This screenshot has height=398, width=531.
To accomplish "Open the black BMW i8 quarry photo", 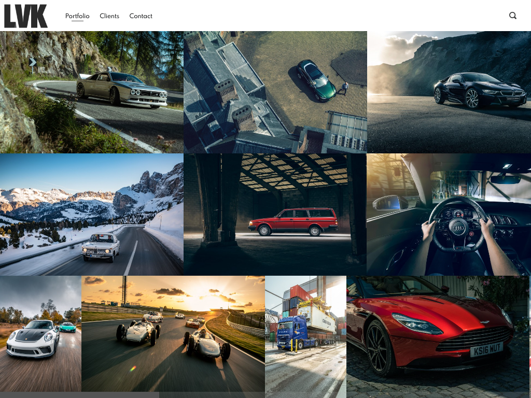I will coord(449,92).
